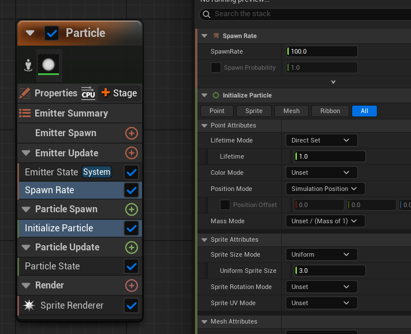Click the SpawnRate value field
Image resolution: width=411 pixels, height=334 pixels.
coord(322,51)
